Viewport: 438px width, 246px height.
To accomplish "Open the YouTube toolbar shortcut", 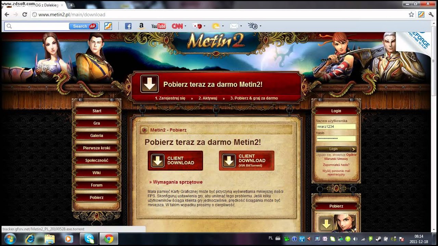I will point(158,26).
